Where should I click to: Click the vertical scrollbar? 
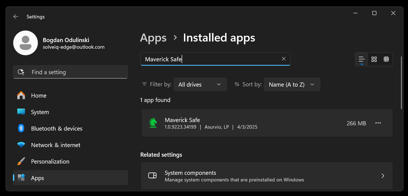tap(401, 82)
